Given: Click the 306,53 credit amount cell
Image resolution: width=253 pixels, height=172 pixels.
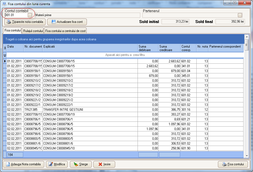Looking at the screenshot, I should tap(170, 144).
